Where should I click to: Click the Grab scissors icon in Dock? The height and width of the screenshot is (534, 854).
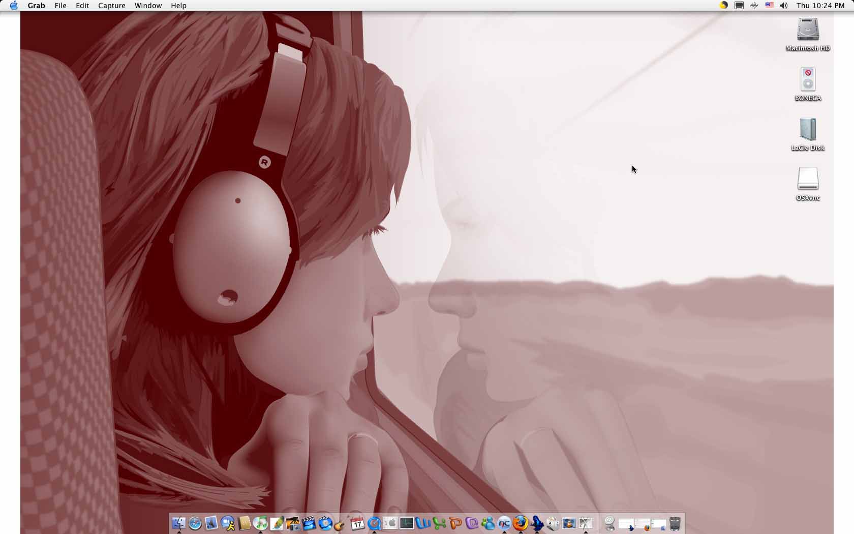tap(586, 523)
